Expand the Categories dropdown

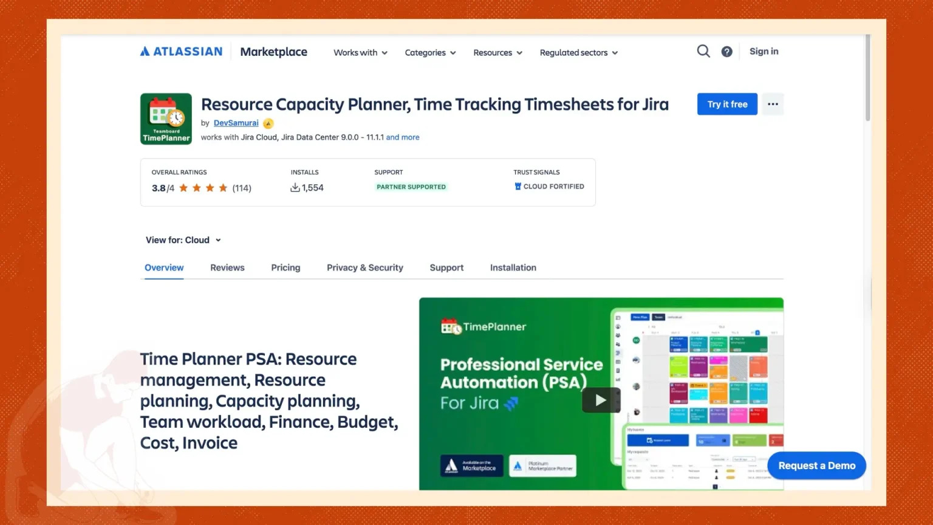430,53
